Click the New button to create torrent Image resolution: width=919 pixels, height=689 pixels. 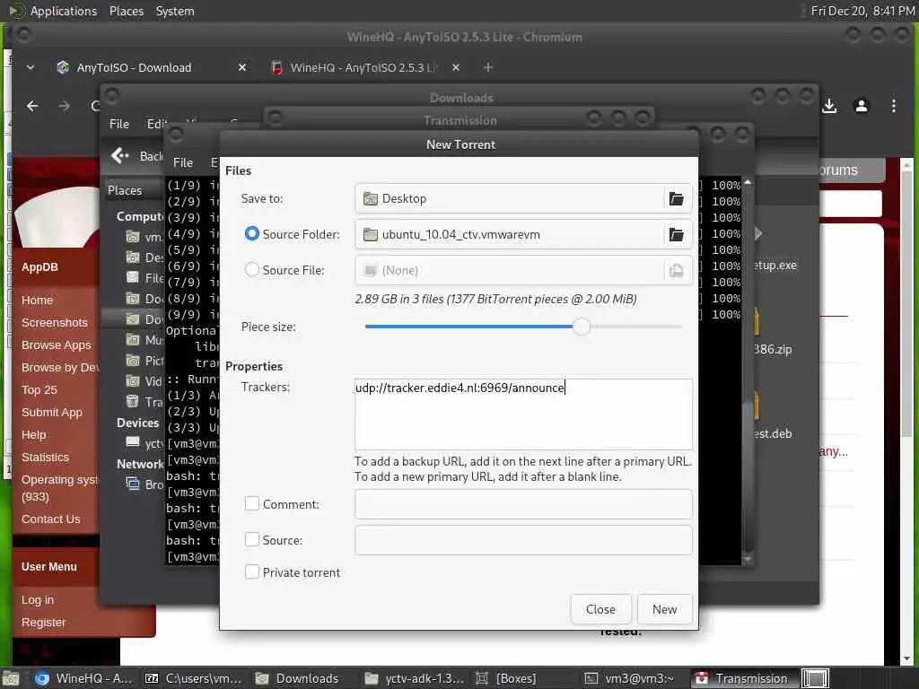click(664, 609)
